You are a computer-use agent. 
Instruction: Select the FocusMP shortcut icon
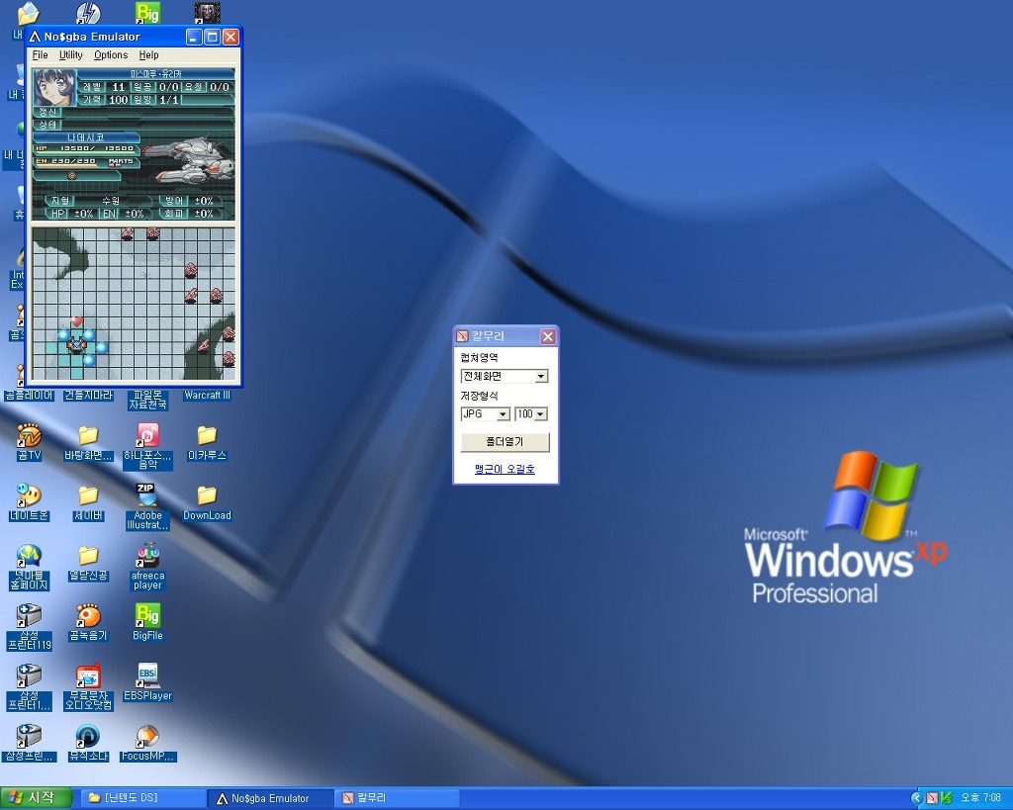point(147,737)
